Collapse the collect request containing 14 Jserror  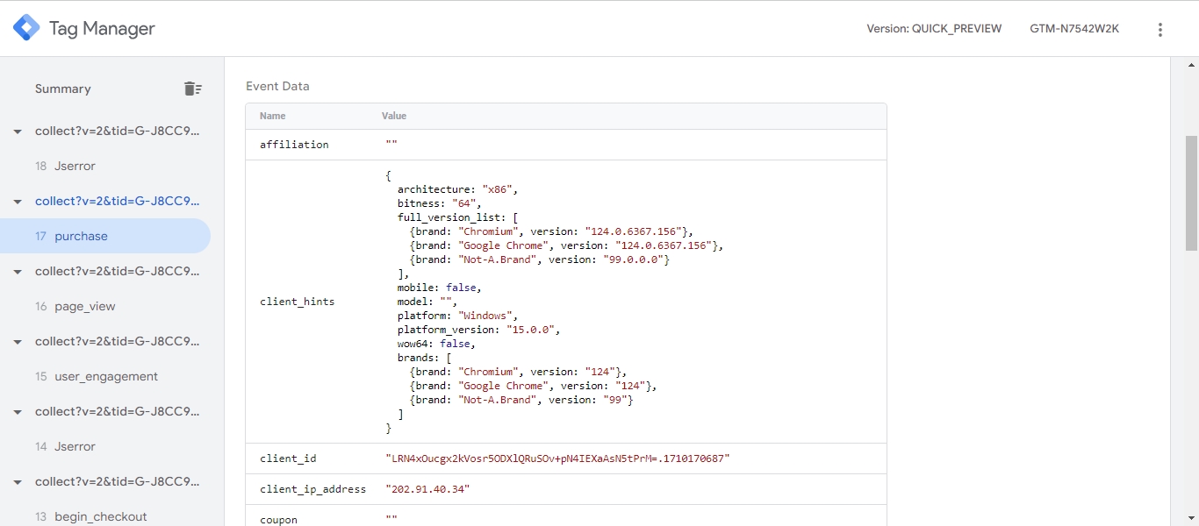pyautogui.click(x=18, y=412)
